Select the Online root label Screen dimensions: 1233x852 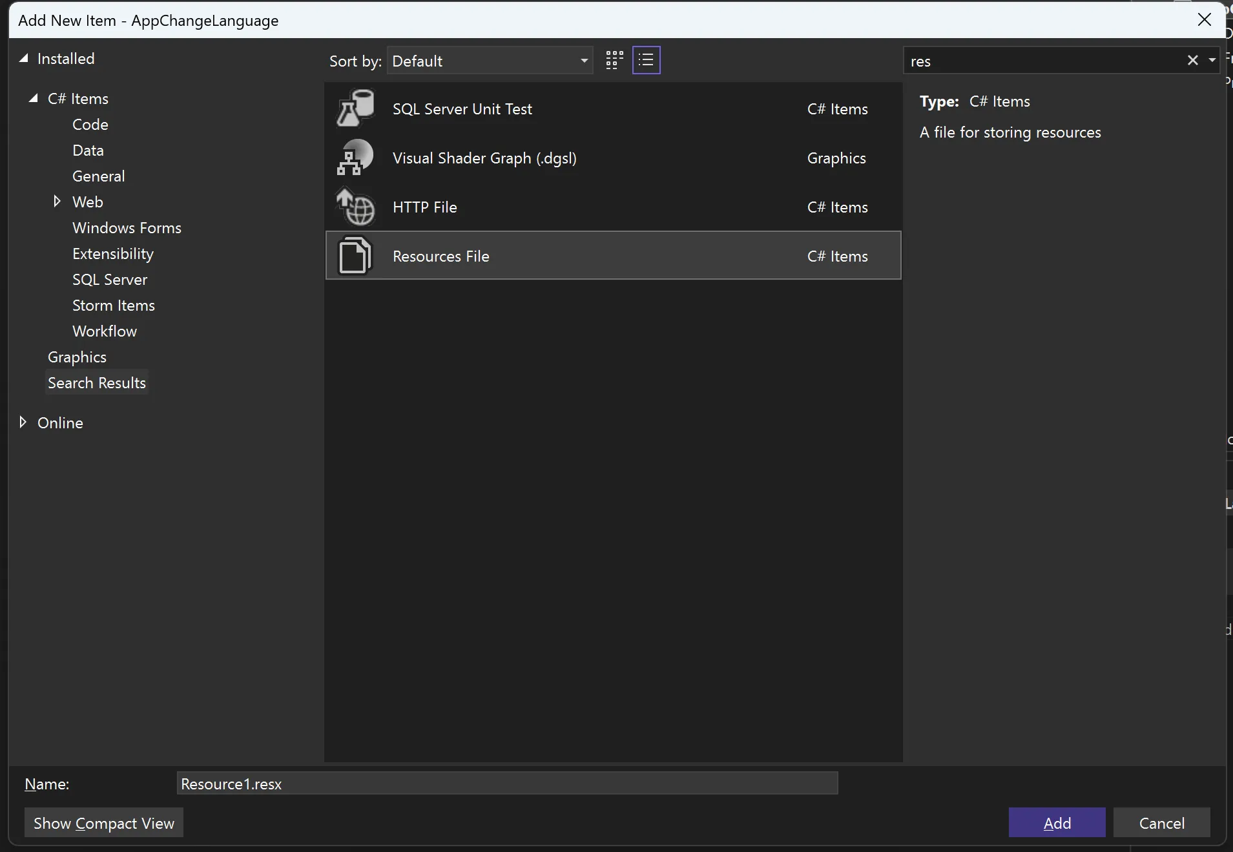(x=60, y=422)
